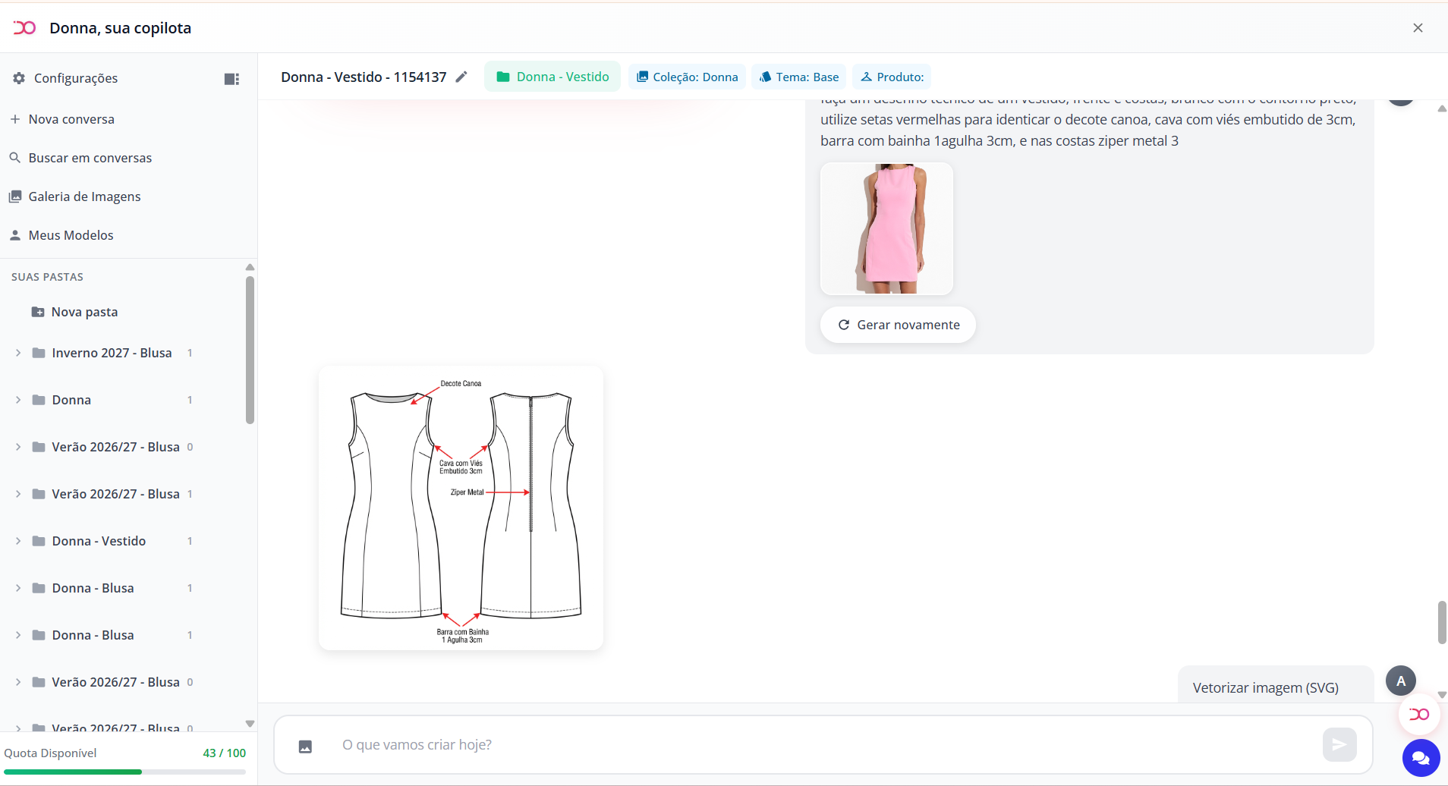This screenshot has height=786, width=1448.
Task: Open the Donna - Vestido folder chip
Action: [x=552, y=77]
